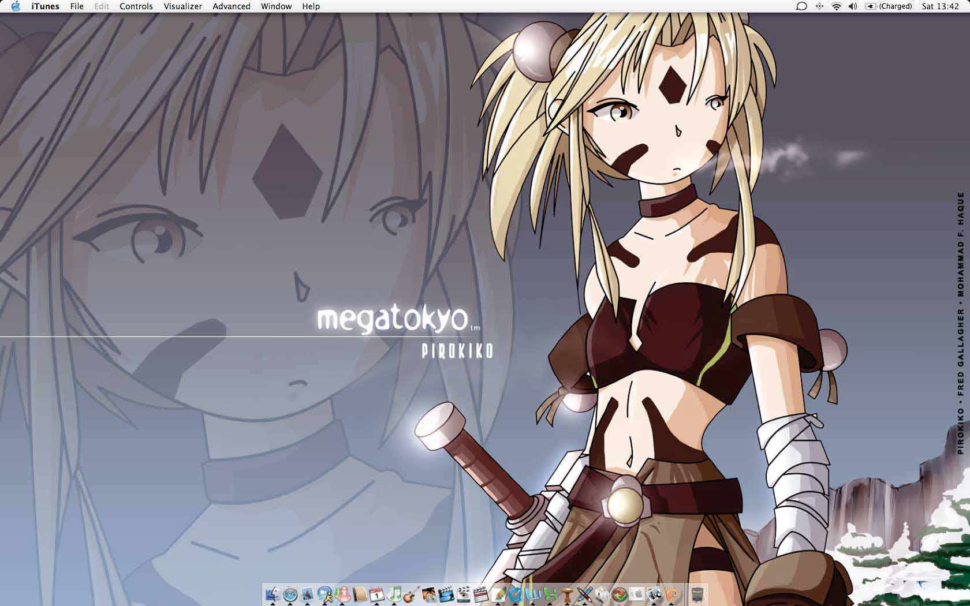The height and width of the screenshot is (606, 970).
Task: Open MSN Messenger buddies icon in Dock
Action: coord(342,594)
